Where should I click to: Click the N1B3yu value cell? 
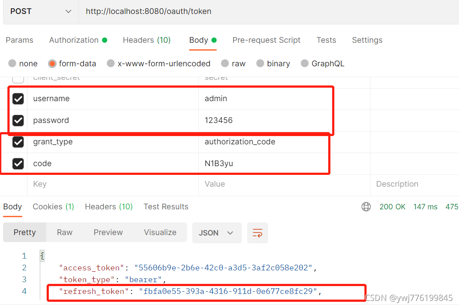284,164
